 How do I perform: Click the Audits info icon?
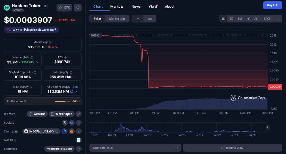tap(15, 140)
